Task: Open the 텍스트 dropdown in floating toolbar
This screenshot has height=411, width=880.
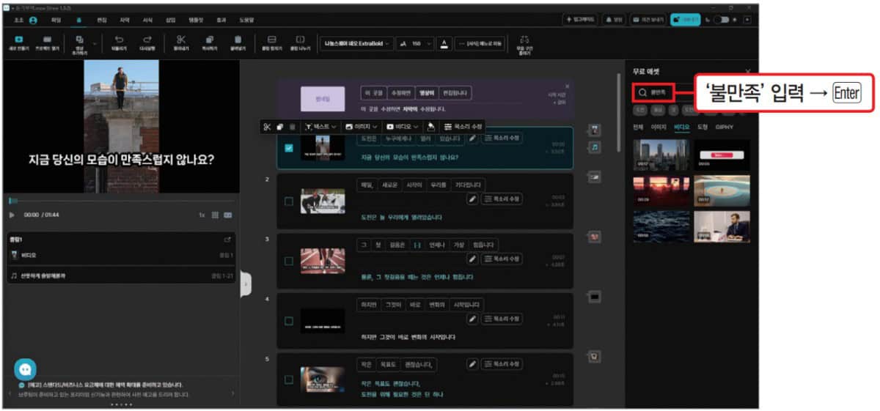Action: tap(321, 127)
